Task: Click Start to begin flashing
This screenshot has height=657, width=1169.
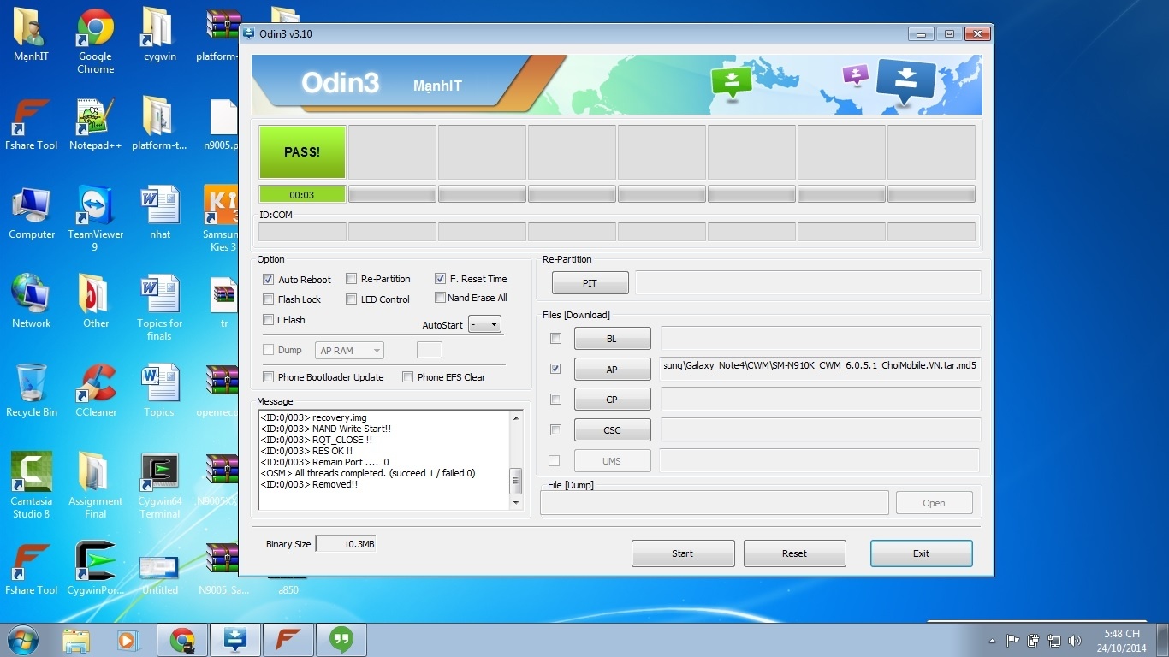Action: tap(683, 553)
